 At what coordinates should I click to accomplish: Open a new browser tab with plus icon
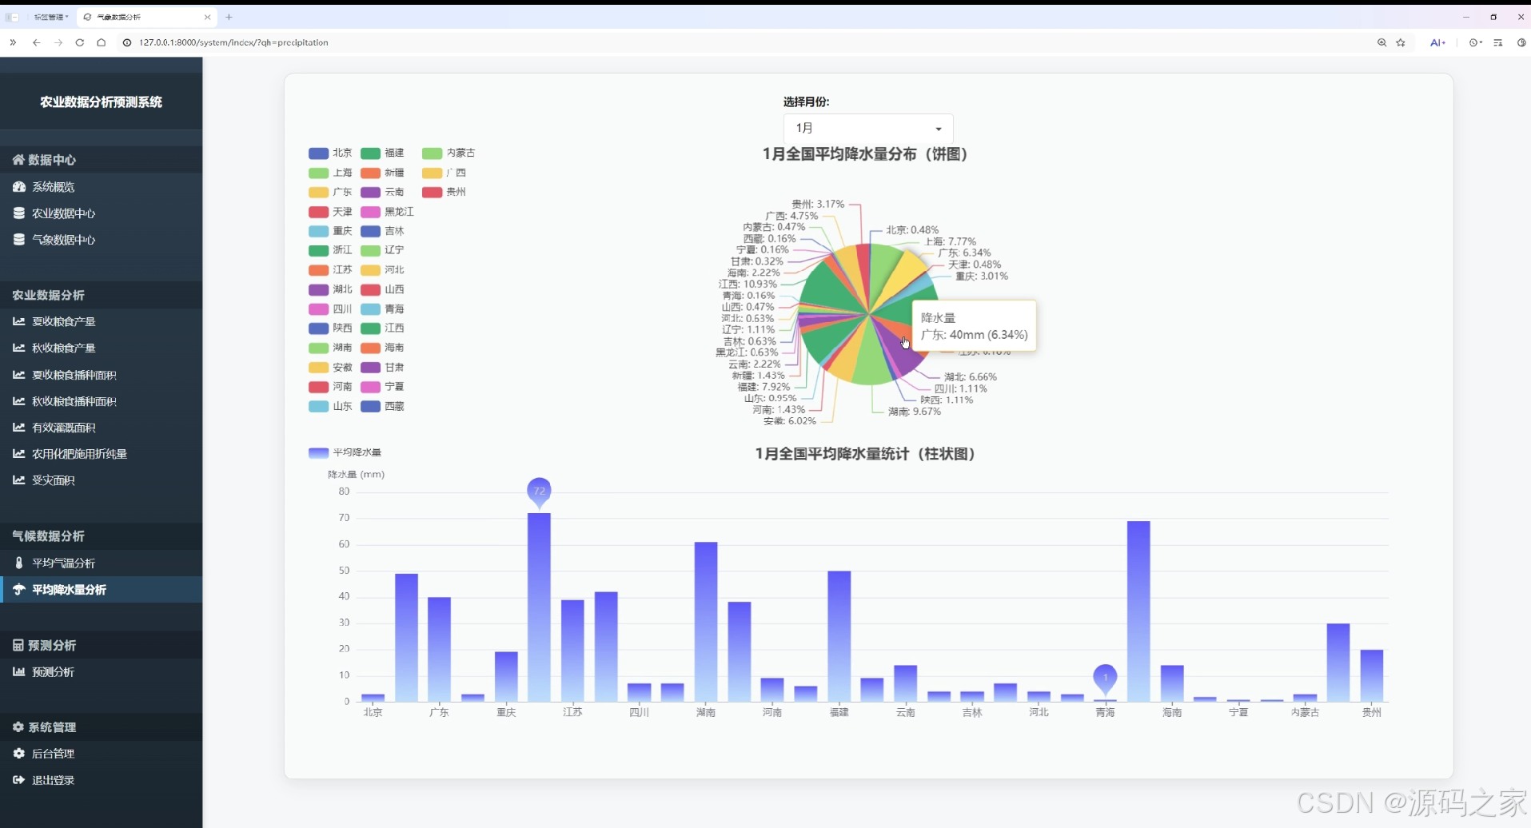(229, 17)
